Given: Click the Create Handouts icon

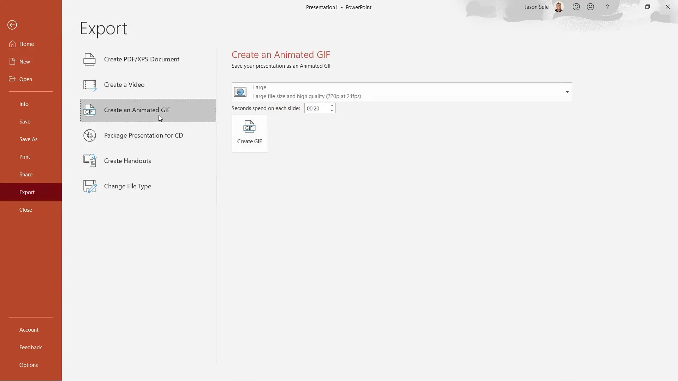Looking at the screenshot, I should click(x=90, y=161).
